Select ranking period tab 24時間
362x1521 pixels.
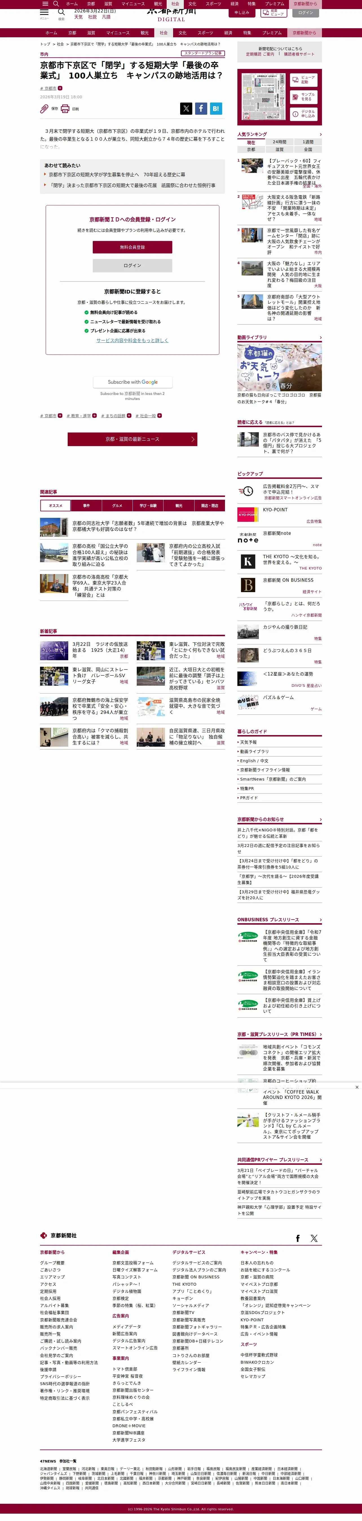click(279, 142)
